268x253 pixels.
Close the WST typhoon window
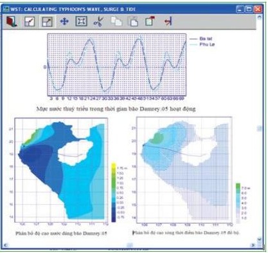point(258,9)
